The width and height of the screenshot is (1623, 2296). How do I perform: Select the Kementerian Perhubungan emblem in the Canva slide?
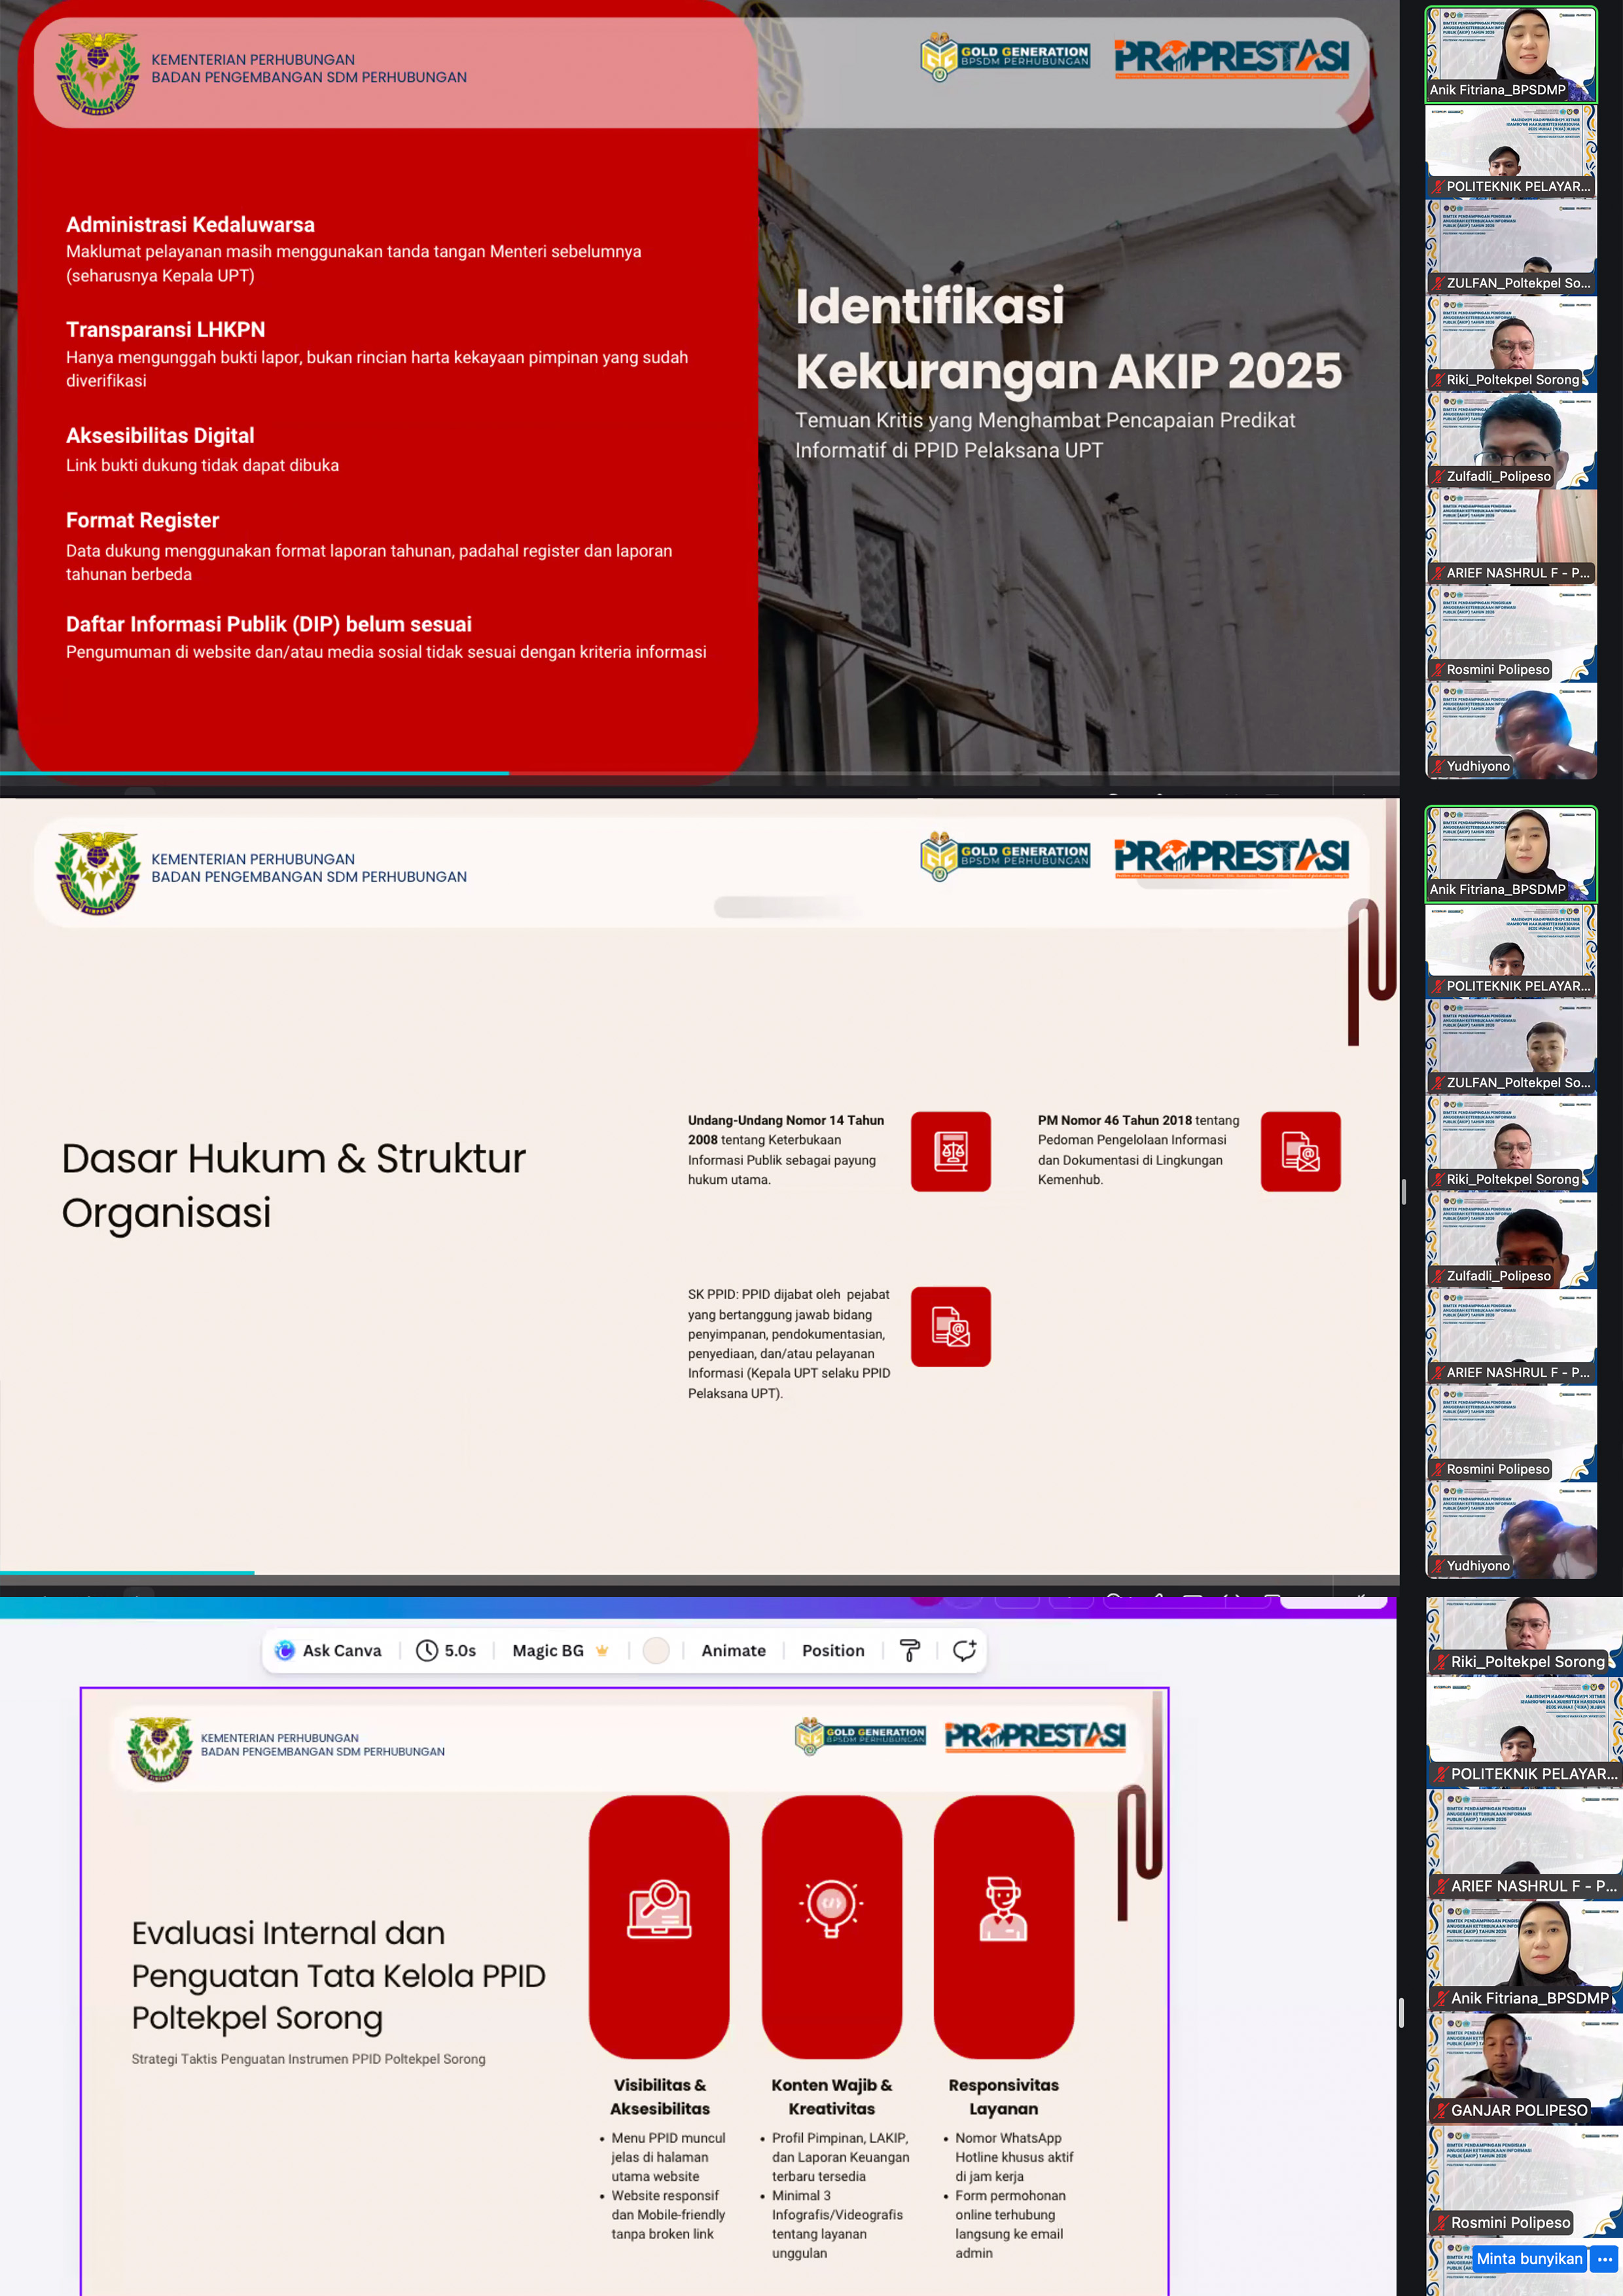coord(159,1750)
